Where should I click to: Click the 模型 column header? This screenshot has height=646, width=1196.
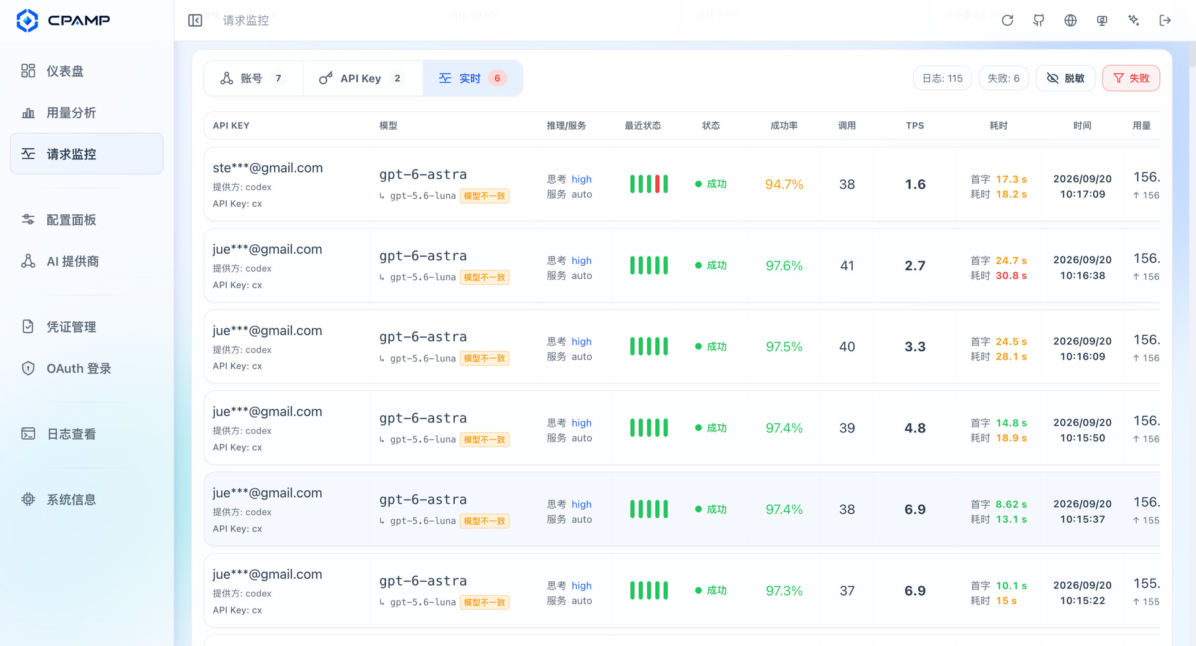tap(388, 126)
